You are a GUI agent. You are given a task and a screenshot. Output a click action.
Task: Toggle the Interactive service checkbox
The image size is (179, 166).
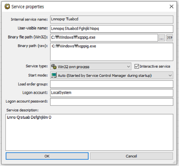pyautogui.click(x=137, y=66)
